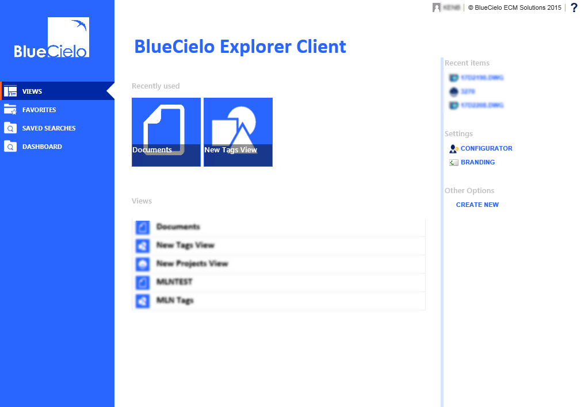The height and width of the screenshot is (407, 581).
Task: Select New Projects View in Views list
Action: (x=278, y=264)
